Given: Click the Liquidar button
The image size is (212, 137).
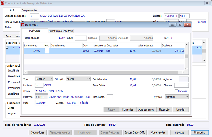Looking at the screenshot, I should click(x=181, y=109).
